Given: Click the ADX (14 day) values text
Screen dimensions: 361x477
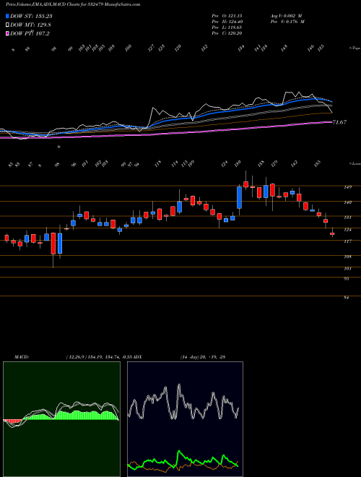Looking at the screenshot, I should coord(203,357).
